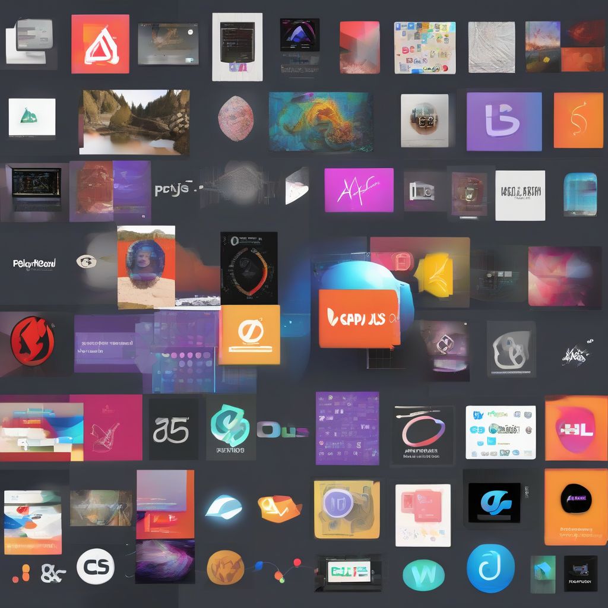The width and height of the screenshot is (608, 608).
Task: Open the white tile with round gadget
Action: tap(425, 121)
